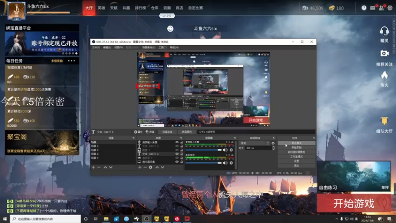Click 开始录制 button in OBS controls

(297, 147)
